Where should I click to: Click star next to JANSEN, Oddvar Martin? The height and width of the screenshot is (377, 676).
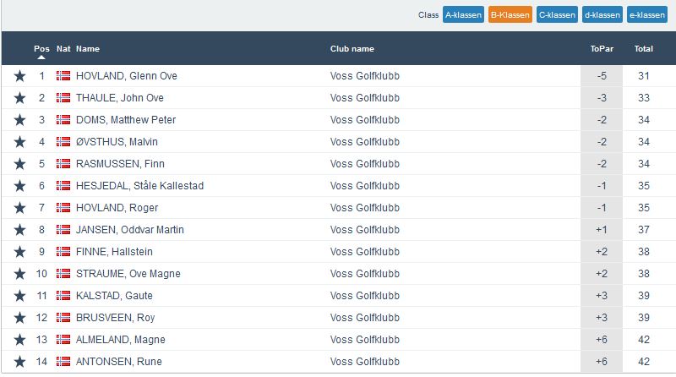pos(19,230)
